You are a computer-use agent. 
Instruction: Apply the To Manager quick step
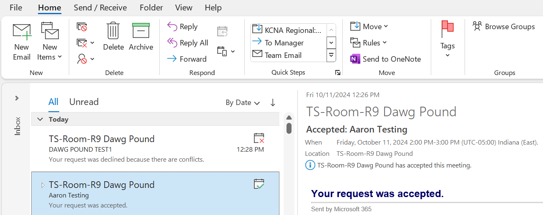point(284,42)
